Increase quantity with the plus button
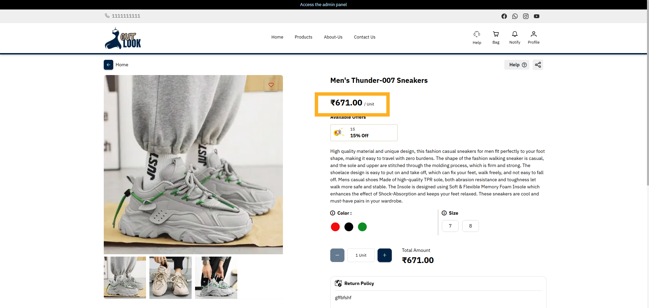 (x=384, y=255)
